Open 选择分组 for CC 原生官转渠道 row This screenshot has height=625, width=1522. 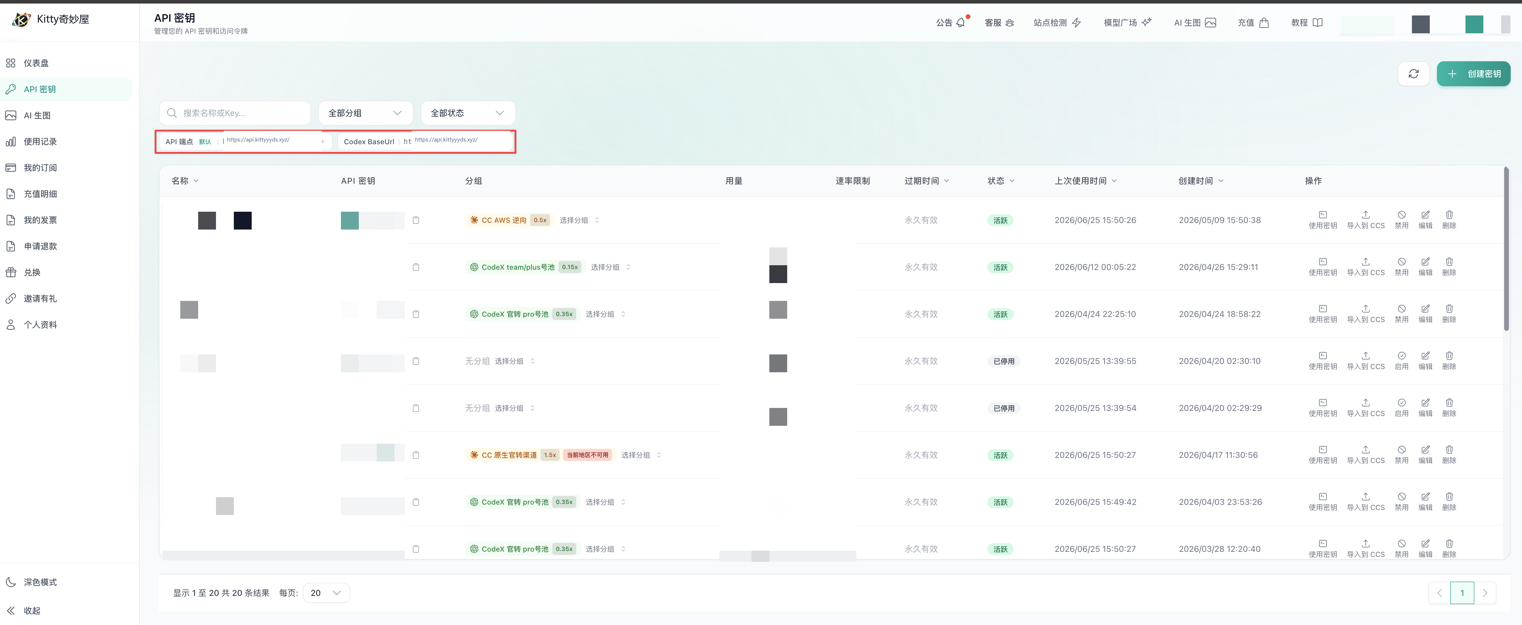pyautogui.click(x=641, y=455)
